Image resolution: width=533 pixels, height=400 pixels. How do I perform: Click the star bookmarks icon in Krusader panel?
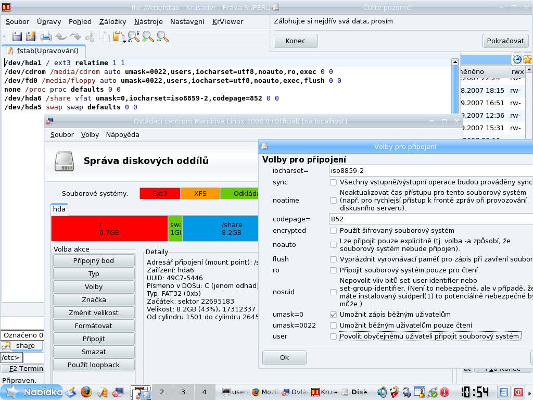[528, 59]
